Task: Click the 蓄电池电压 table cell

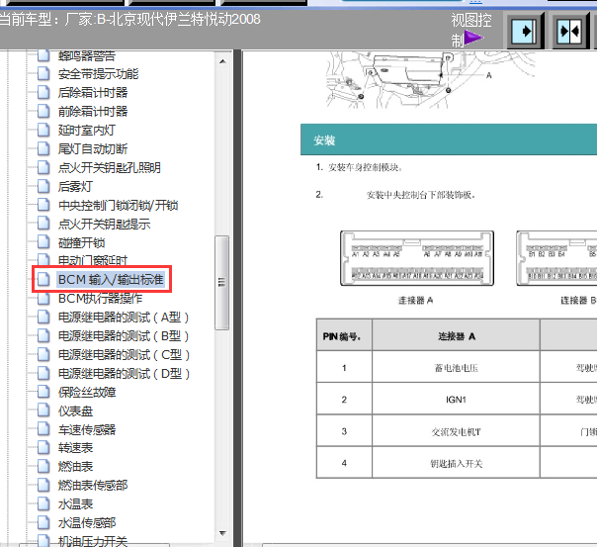Action: [x=456, y=368]
